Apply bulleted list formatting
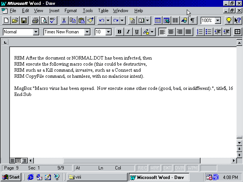The width and height of the screenshot is (243, 182). coord(208,32)
